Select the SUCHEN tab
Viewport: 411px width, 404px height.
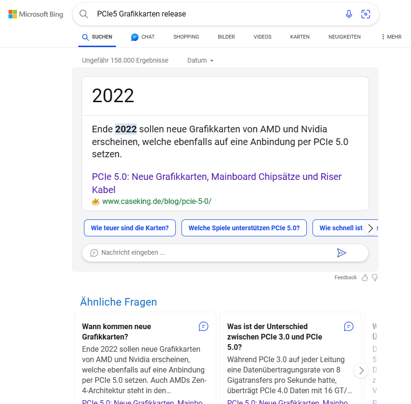[x=97, y=37]
